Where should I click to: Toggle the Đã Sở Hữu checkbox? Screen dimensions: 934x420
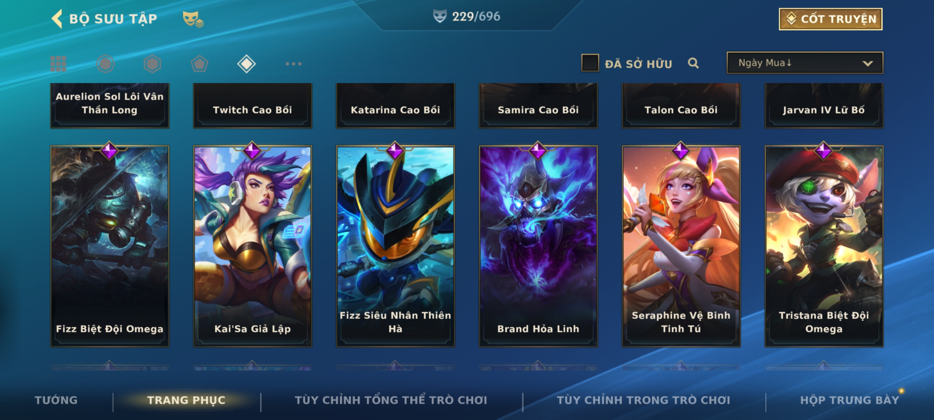[590, 63]
